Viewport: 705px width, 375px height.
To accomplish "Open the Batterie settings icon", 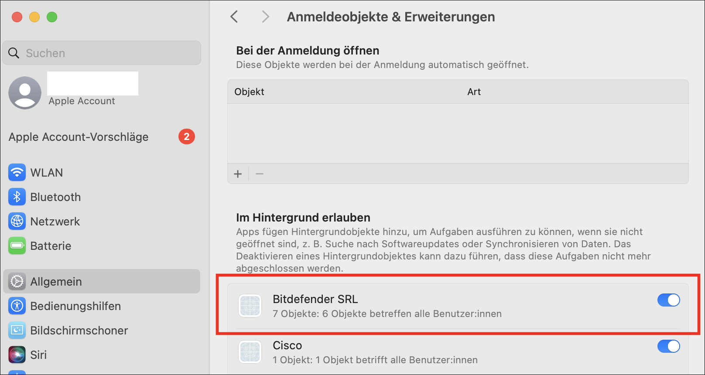I will pyautogui.click(x=17, y=246).
